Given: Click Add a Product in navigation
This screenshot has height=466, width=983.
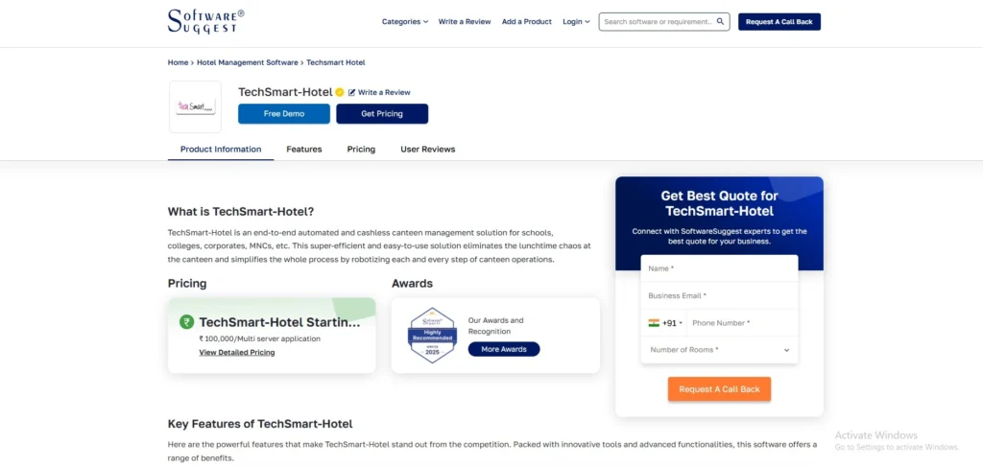Looking at the screenshot, I should click(x=527, y=21).
